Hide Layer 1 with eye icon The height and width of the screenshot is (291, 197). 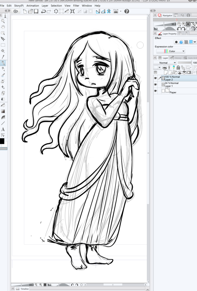[155, 84]
